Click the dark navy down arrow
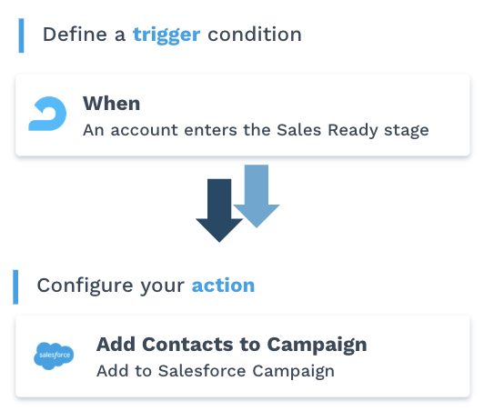The width and height of the screenshot is (484, 411). [x=219, y=210]
